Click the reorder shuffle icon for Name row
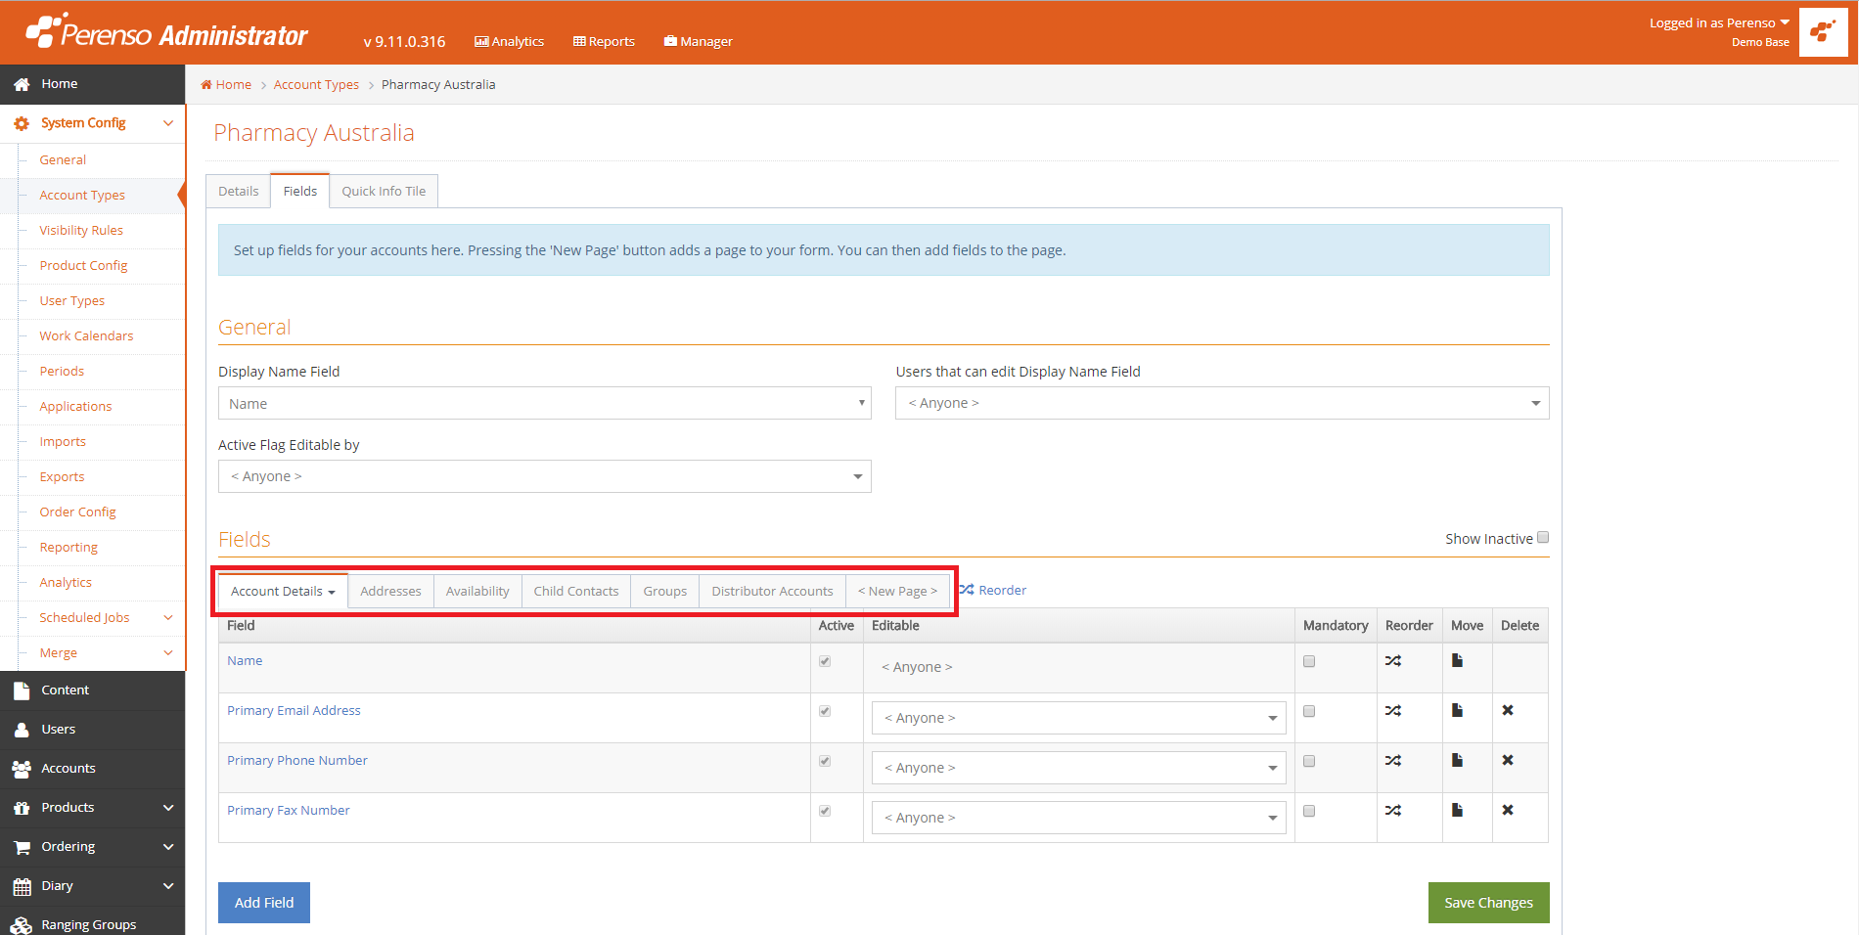 (x=1393, y=661)
